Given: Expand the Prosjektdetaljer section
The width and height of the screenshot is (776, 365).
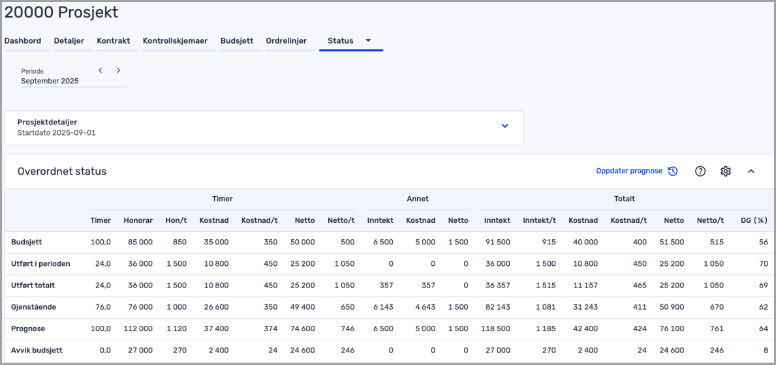Looking at the screenshot, I should point(504,126).
